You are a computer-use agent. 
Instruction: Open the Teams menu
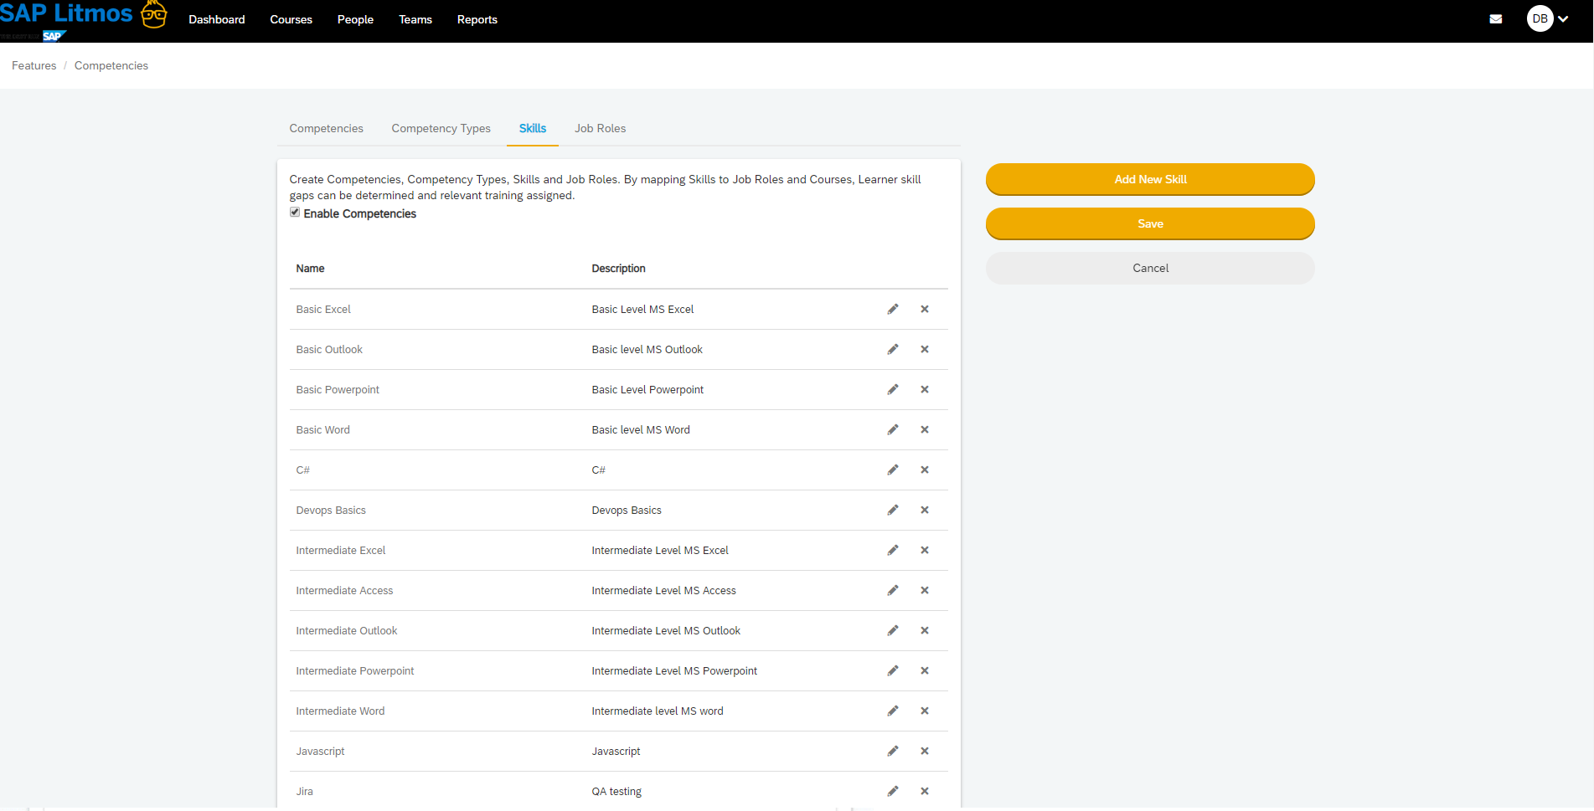coord(415,19)
